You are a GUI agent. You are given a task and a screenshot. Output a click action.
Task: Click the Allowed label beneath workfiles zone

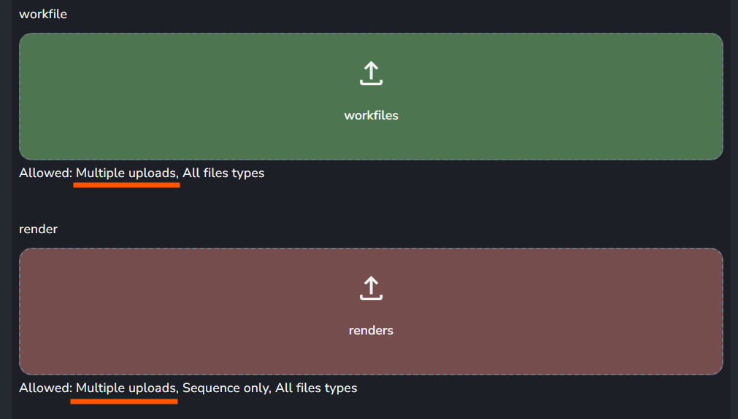click(46, 173)
